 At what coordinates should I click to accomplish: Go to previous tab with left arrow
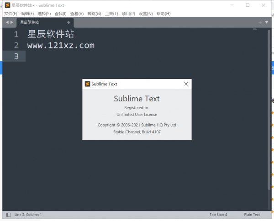[7, 22]
